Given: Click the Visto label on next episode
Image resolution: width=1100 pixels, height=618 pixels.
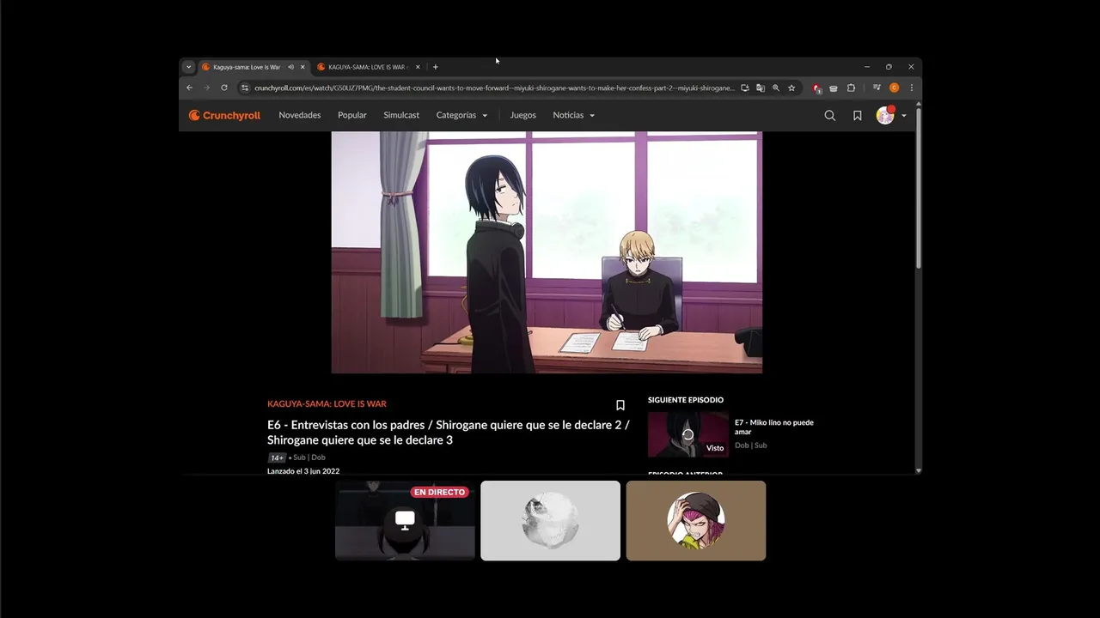Looking at the screenshot, I should [x=715, y=448].
